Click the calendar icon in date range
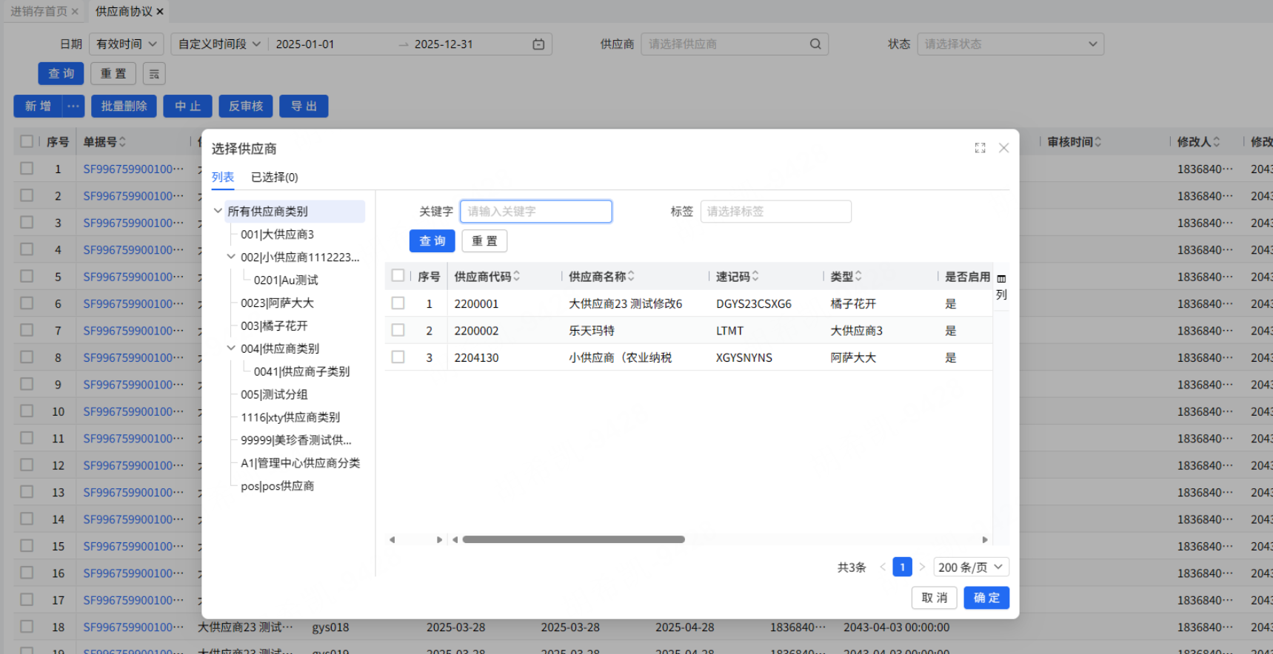The height and width of the screenshot is (654, 1273). 538,44
